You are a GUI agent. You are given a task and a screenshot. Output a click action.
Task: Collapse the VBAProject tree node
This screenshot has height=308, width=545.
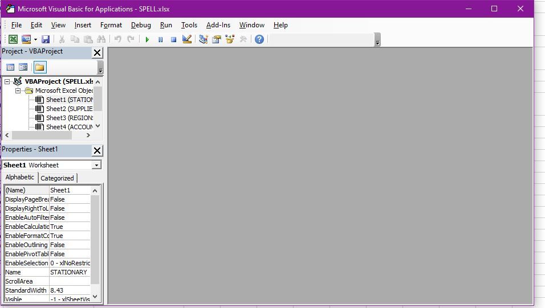coord(7,81)
